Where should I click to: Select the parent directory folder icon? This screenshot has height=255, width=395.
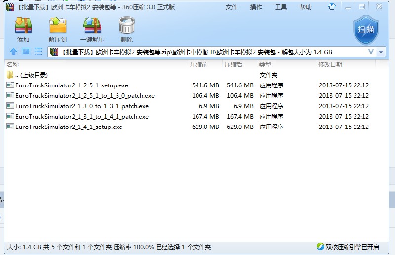[10, 75]
